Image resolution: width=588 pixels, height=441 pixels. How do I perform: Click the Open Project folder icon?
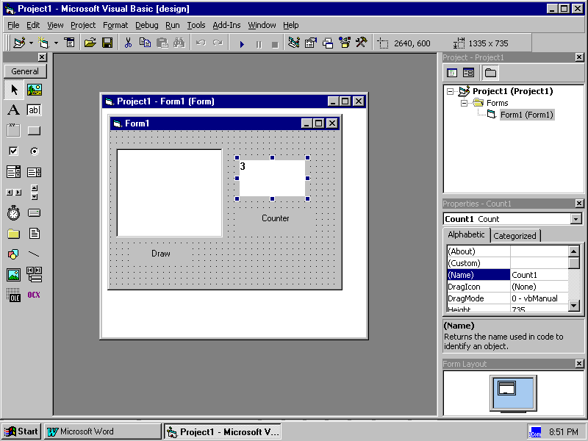click(90, 43)
